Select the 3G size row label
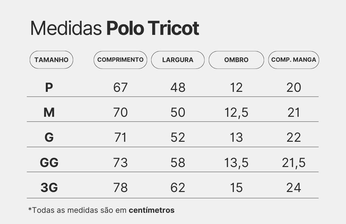The width and height of the screenshot is (346, 224). click(49, 188)
